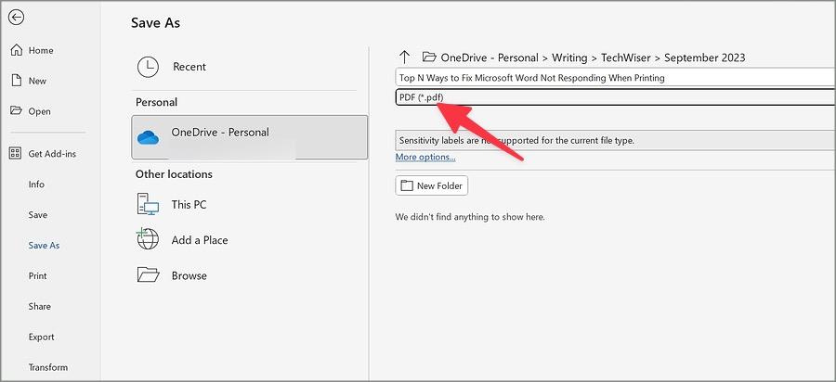The width and height of the screenshot is (836, 382).
Task: Select New in the backstage sidebar
Action: (37, 81)
